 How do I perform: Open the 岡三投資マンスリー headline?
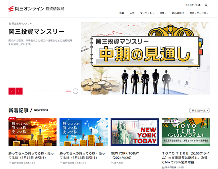click(36, 31)
